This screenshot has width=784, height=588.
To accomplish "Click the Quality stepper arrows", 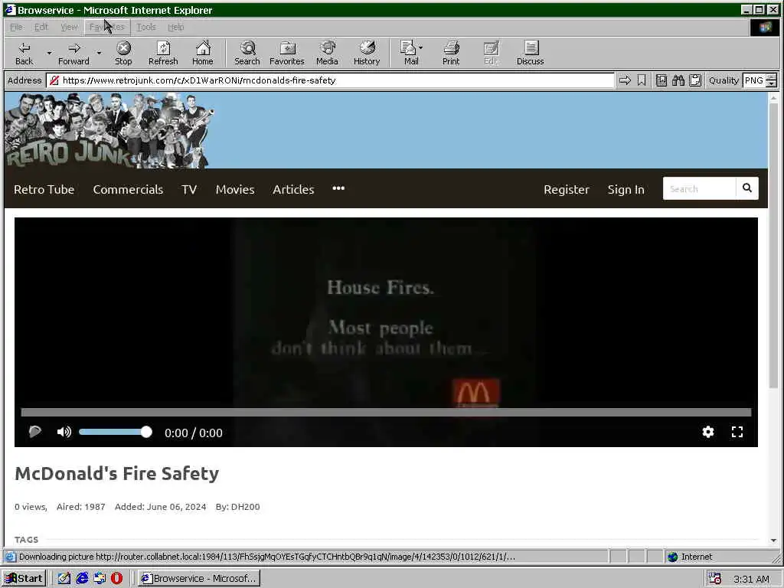I will 772,80.
